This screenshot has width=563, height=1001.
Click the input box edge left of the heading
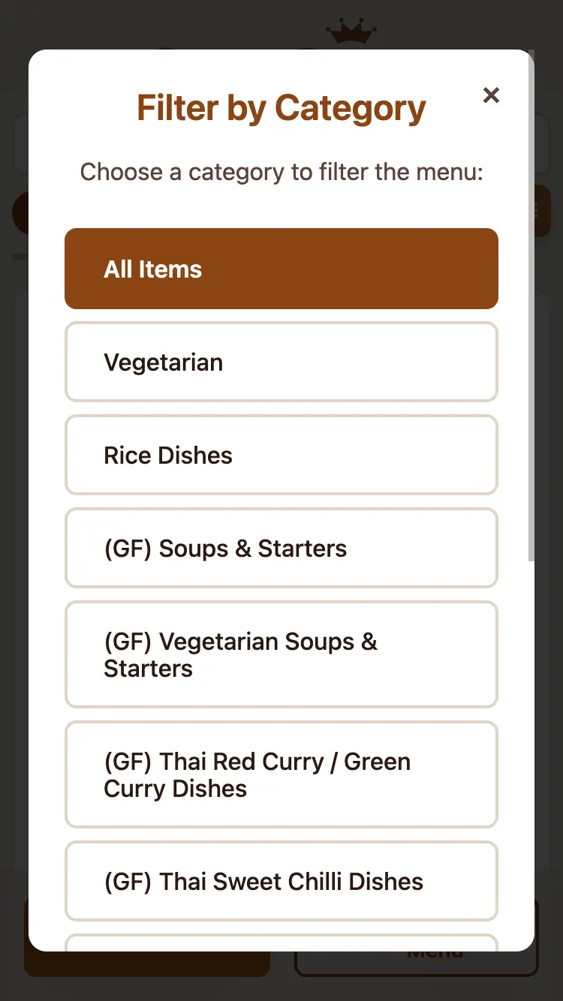tap(20, 143)
